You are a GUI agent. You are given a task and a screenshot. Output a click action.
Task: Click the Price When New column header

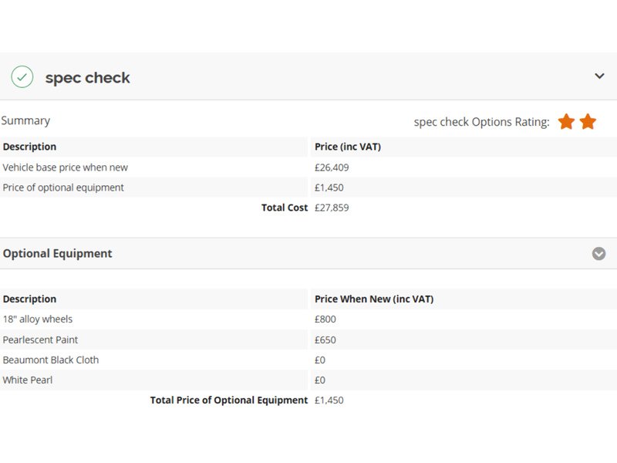(x=374, y=299)
